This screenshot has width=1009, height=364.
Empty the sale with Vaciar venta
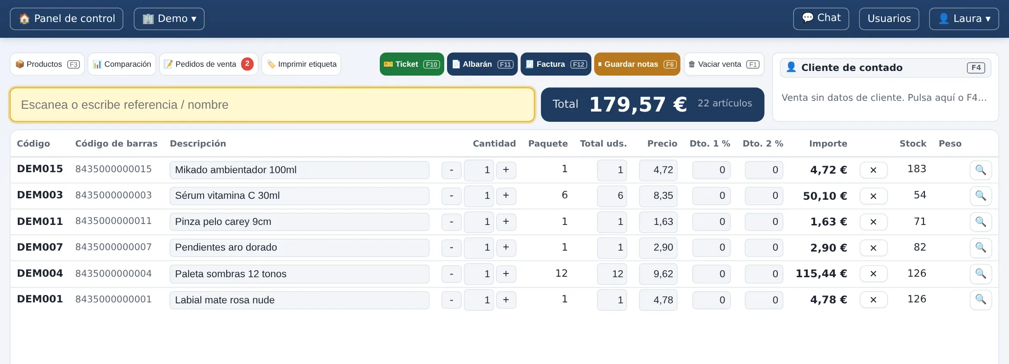724,64
